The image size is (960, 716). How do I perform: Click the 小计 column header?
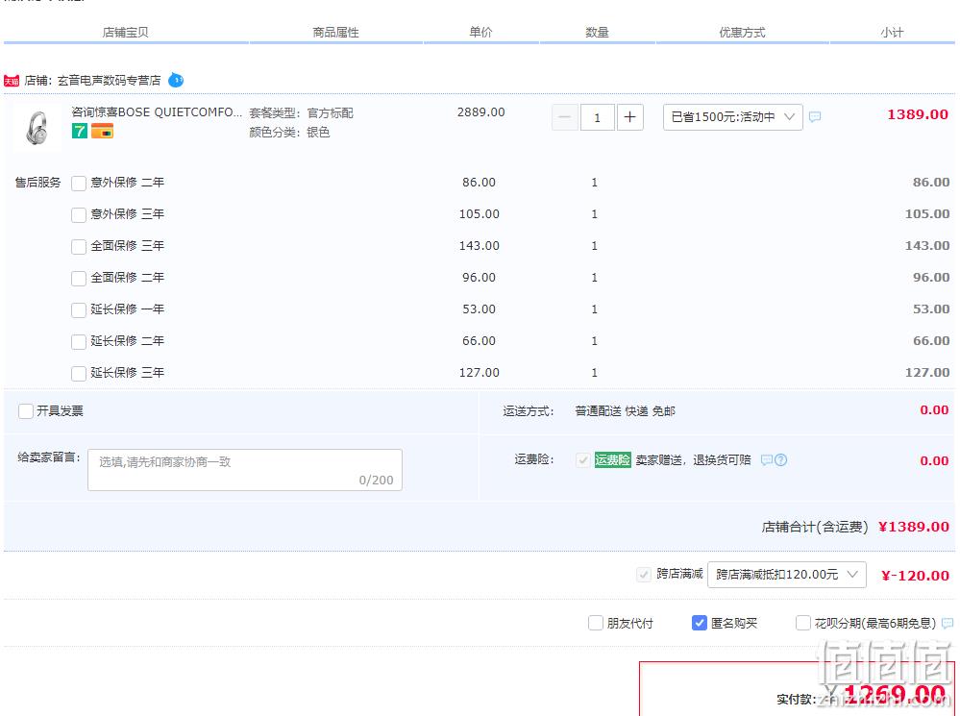pos(892,33)
